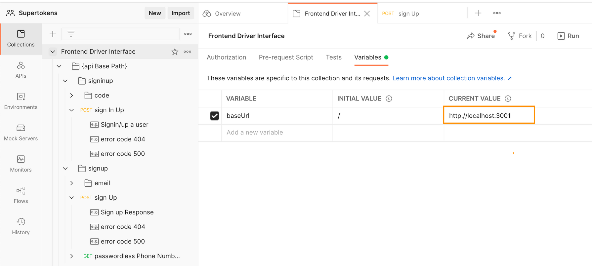The height and width of the screenshot is (266, 592).
Task: Run the Frontend Driver Interface collection
Action: pyautogui.click(x=568, y=36)
